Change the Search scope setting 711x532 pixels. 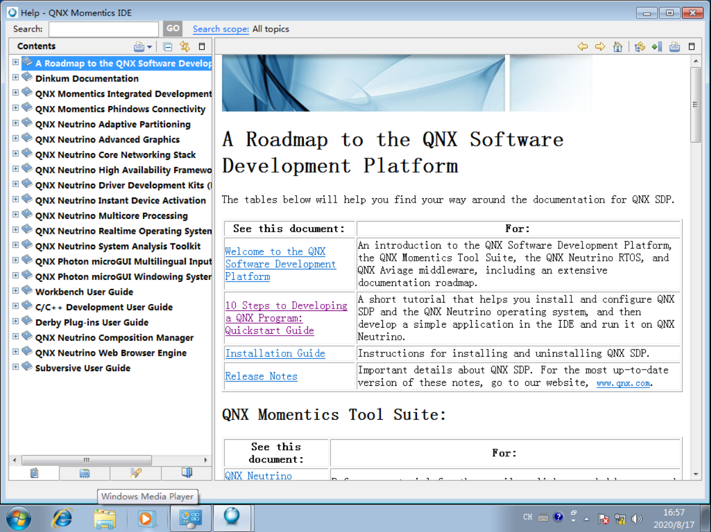point(220,29)
